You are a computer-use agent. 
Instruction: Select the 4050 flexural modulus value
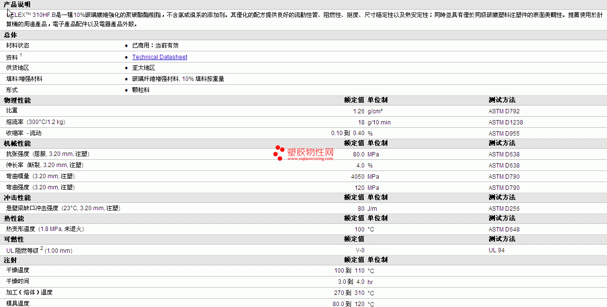[x=358, y=177]
